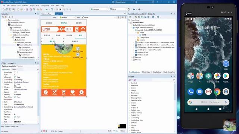Open the Phone dialer app on the Android screen

click(191, 92)
